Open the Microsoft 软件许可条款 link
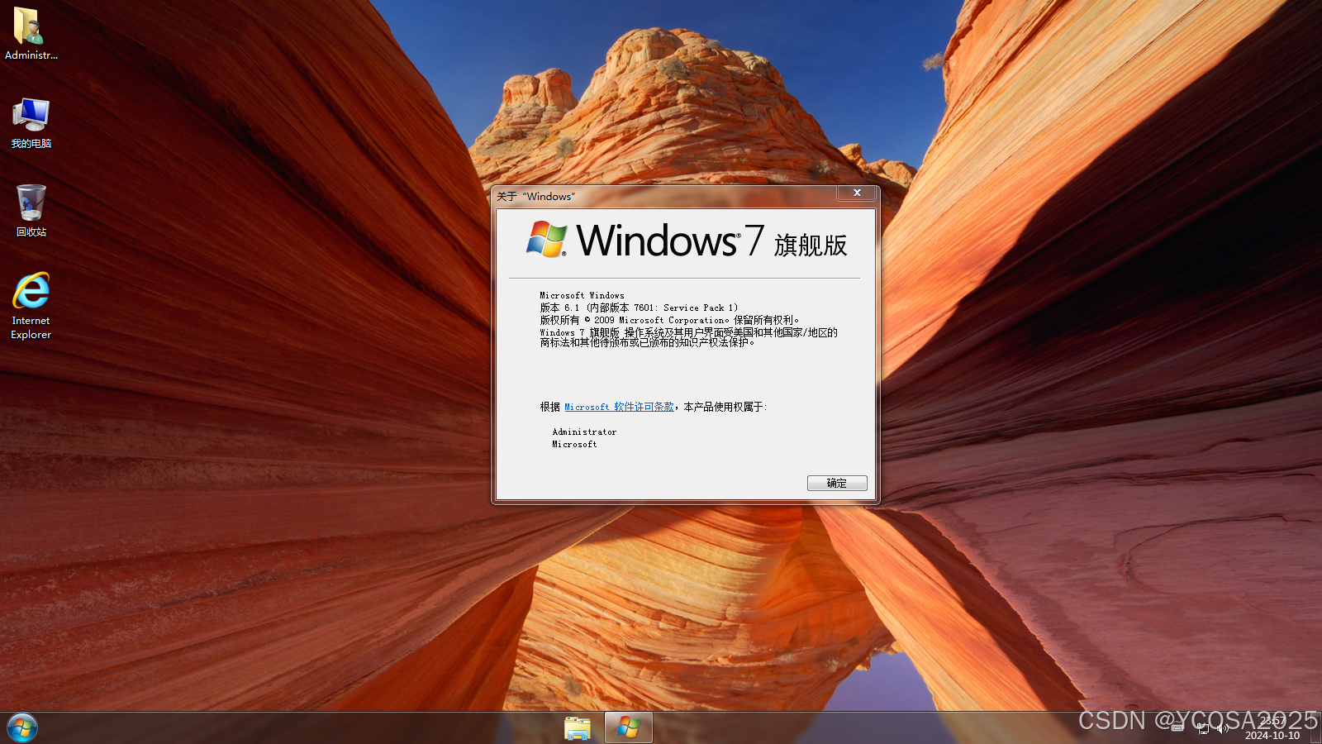1322x744 pixels. coord(619,407)
